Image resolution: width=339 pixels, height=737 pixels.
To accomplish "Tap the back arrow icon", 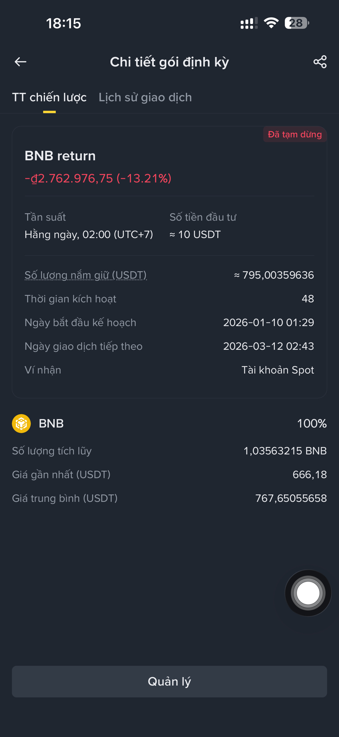I will (x=20, y=62).
